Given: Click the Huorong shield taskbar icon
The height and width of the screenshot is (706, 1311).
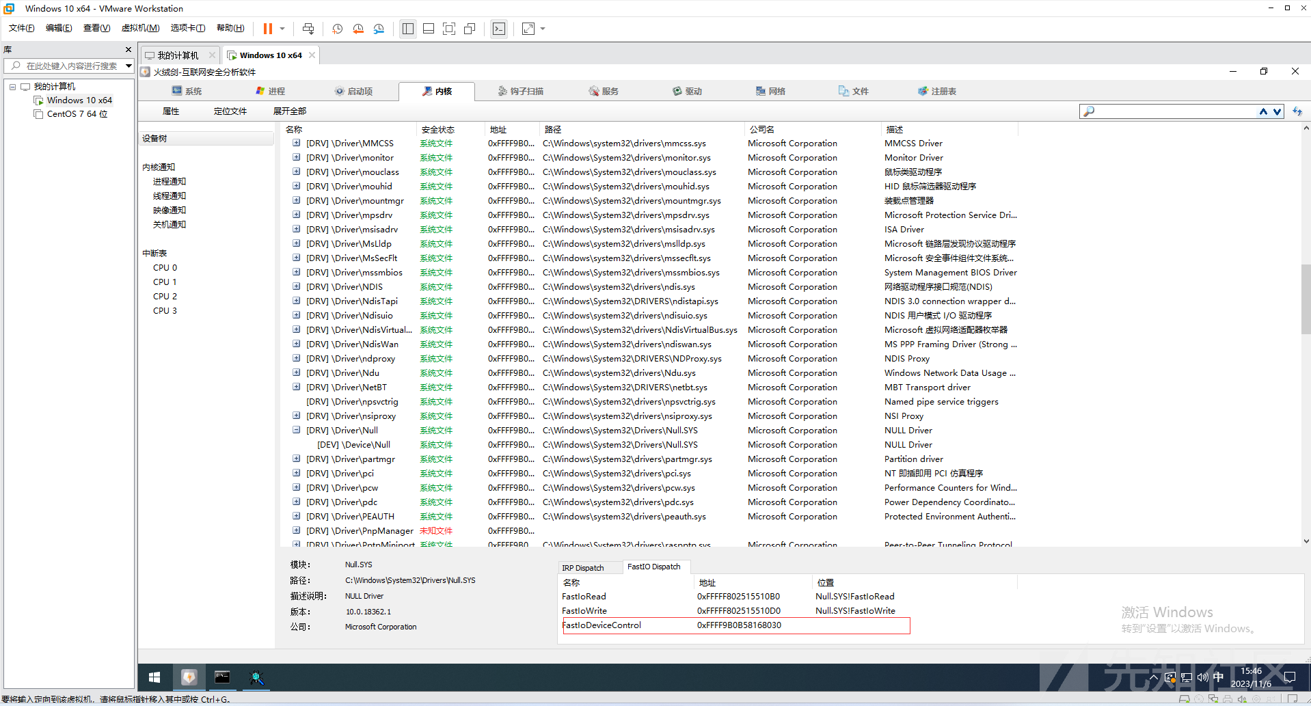Looking at the screenshot, I should click(x=189, y=677).
